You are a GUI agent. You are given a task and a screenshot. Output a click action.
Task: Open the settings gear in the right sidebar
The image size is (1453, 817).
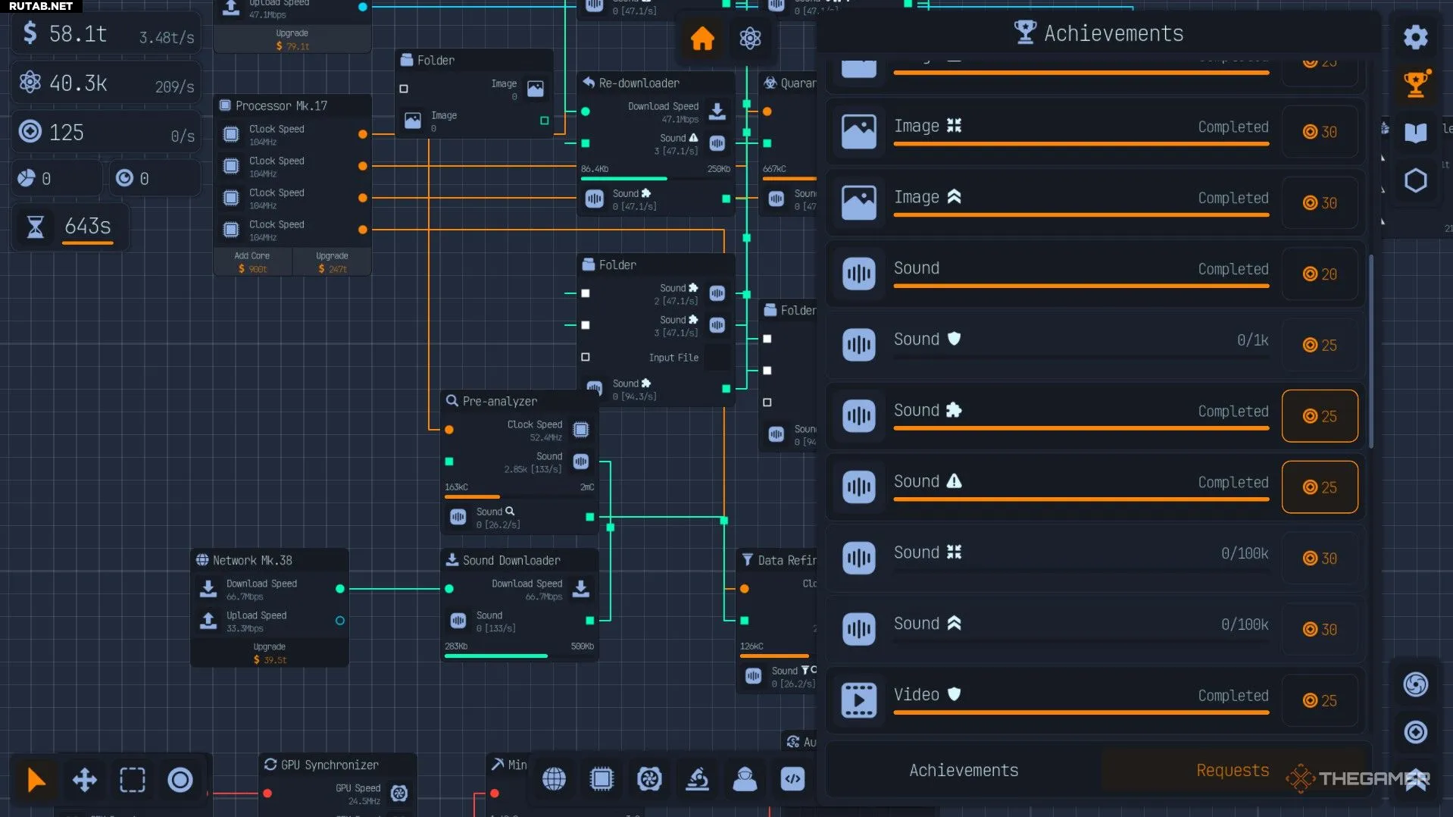click(x=1415, y=37)
